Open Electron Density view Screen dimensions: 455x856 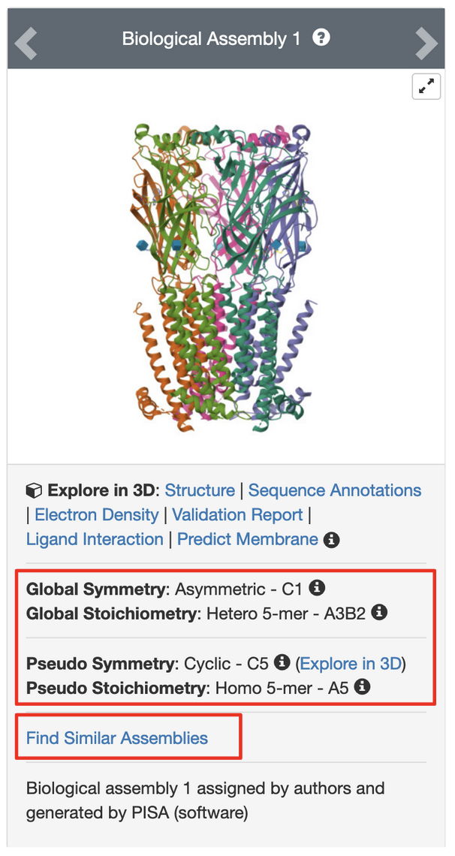tap(96, 515)
